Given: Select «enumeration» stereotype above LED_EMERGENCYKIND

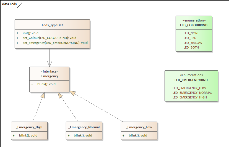Looking at the screenshot, I should (x=191, y=75).
